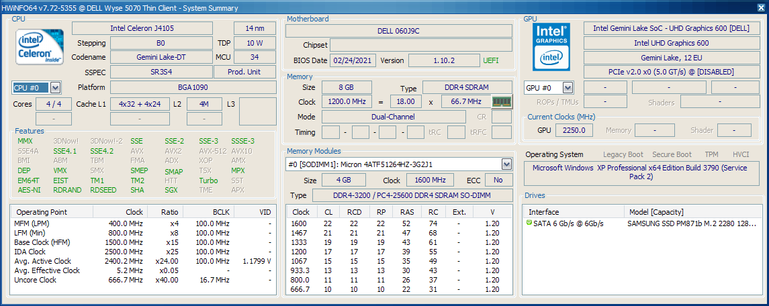This screenshot has height=306, width=769.
Task: Select the Base Clock (HFM) row
Action: (x=142, y=242)
